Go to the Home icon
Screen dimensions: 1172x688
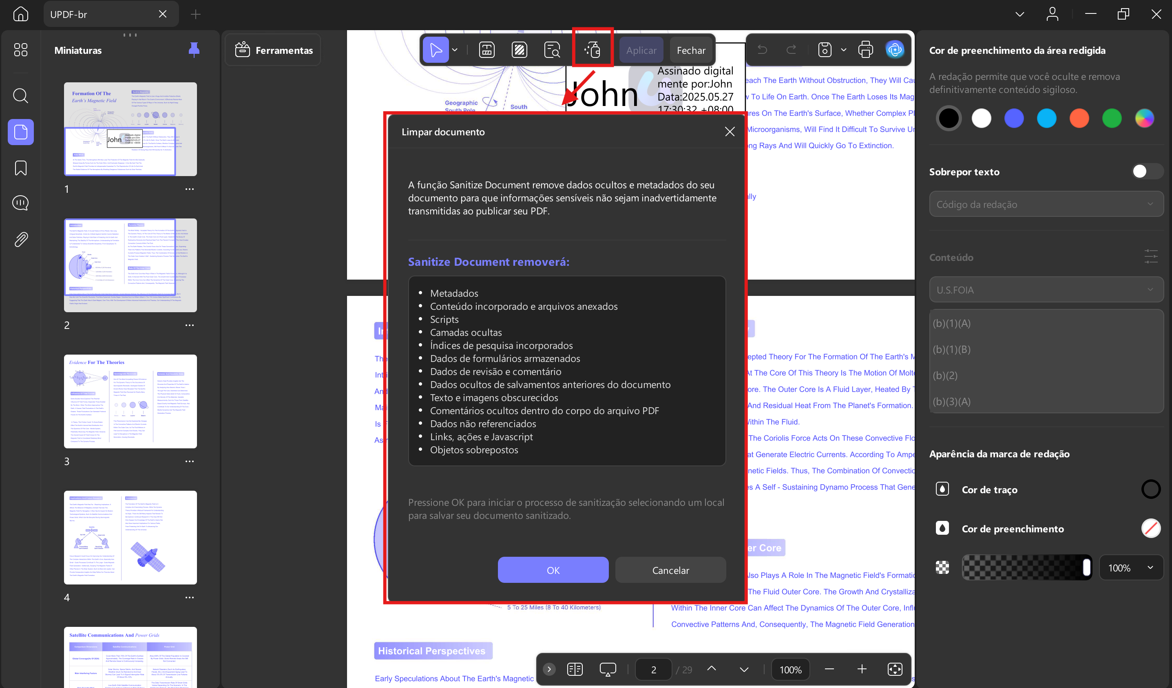click(x=20, y=14)
